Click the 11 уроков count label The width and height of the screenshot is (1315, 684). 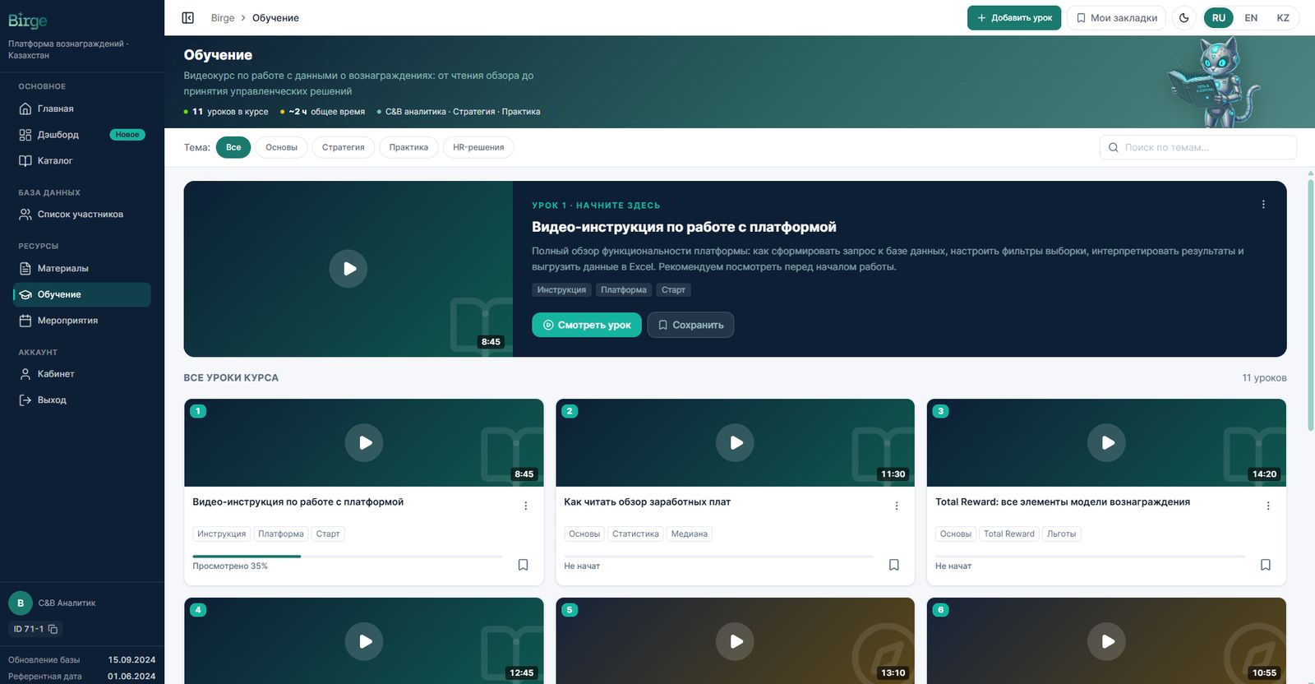(x=1264, y=378)
